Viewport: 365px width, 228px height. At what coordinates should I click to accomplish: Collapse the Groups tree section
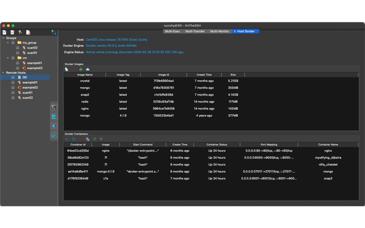(x=3, y=38)
